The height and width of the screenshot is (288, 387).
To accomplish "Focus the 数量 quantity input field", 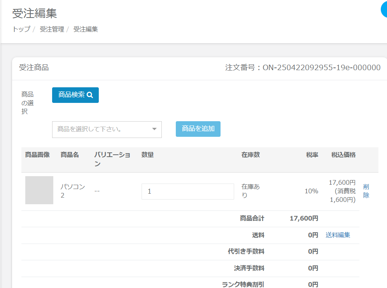I will [x=187, y=191].
